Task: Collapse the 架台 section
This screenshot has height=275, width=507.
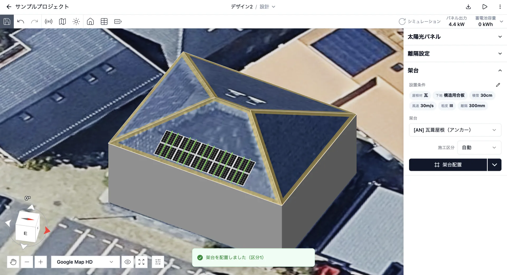Action: [455, 70]
